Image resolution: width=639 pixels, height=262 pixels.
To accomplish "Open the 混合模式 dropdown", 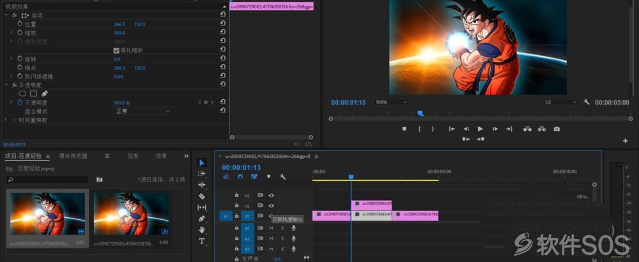I will tap(142, 111).
